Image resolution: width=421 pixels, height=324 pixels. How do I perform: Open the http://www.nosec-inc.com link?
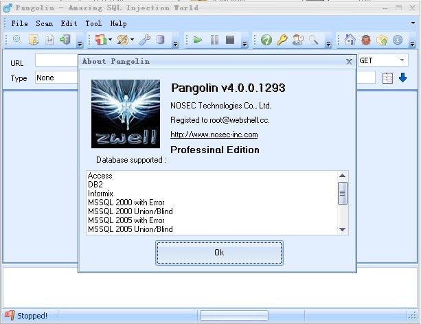coord(214,135)
